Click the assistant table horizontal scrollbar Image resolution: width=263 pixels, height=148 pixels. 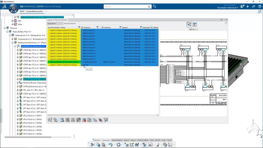(x=71, y=115)
